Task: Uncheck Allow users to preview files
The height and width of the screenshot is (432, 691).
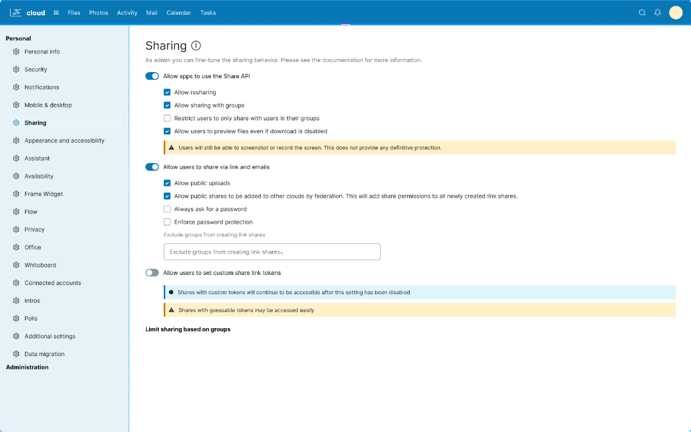Action: coord(167,131)
